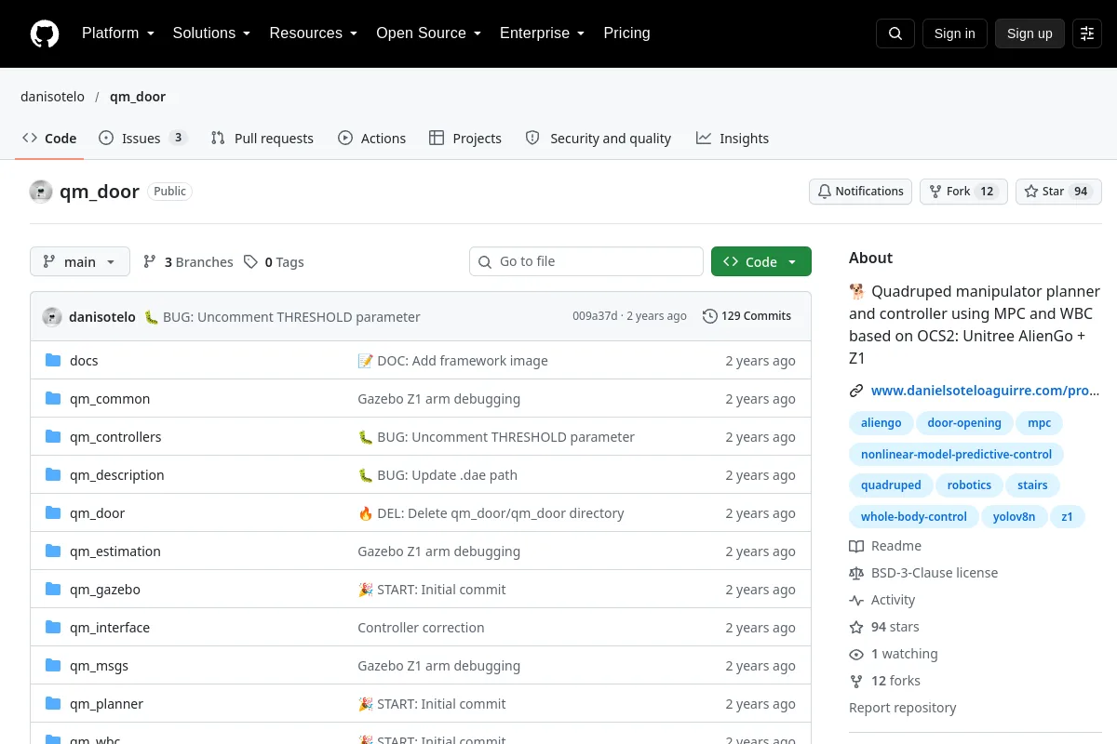Select the yolov8n topic tag
The image size is (1117, 744).
[1014, 517]
